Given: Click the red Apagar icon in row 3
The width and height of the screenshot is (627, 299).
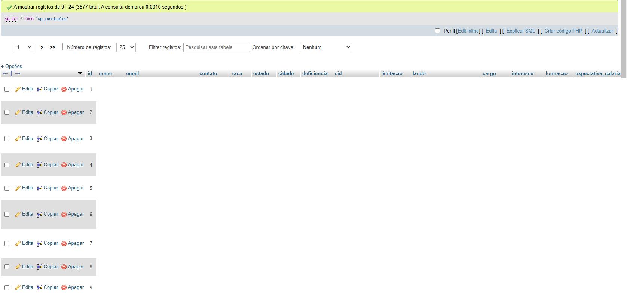Looking at the screenshot, I should [64, 139].
